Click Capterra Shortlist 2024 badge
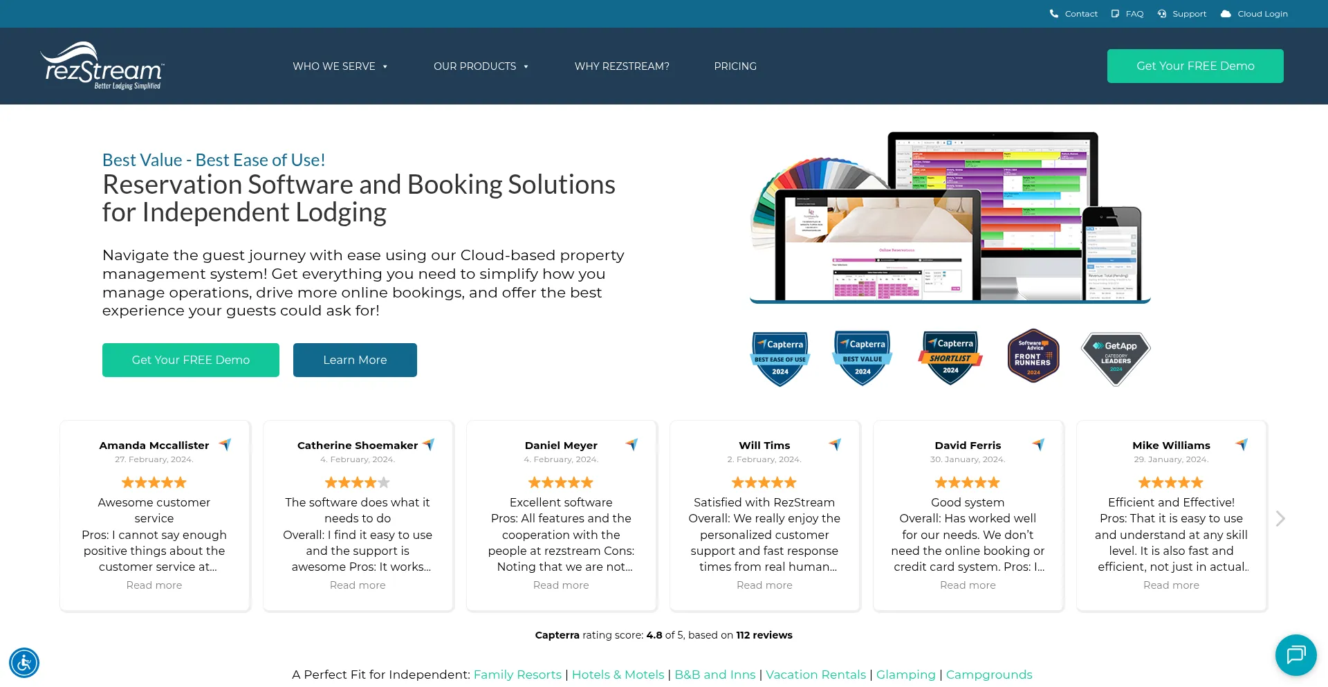Viewport: 1328px width, 687px height. pos(950,358)
